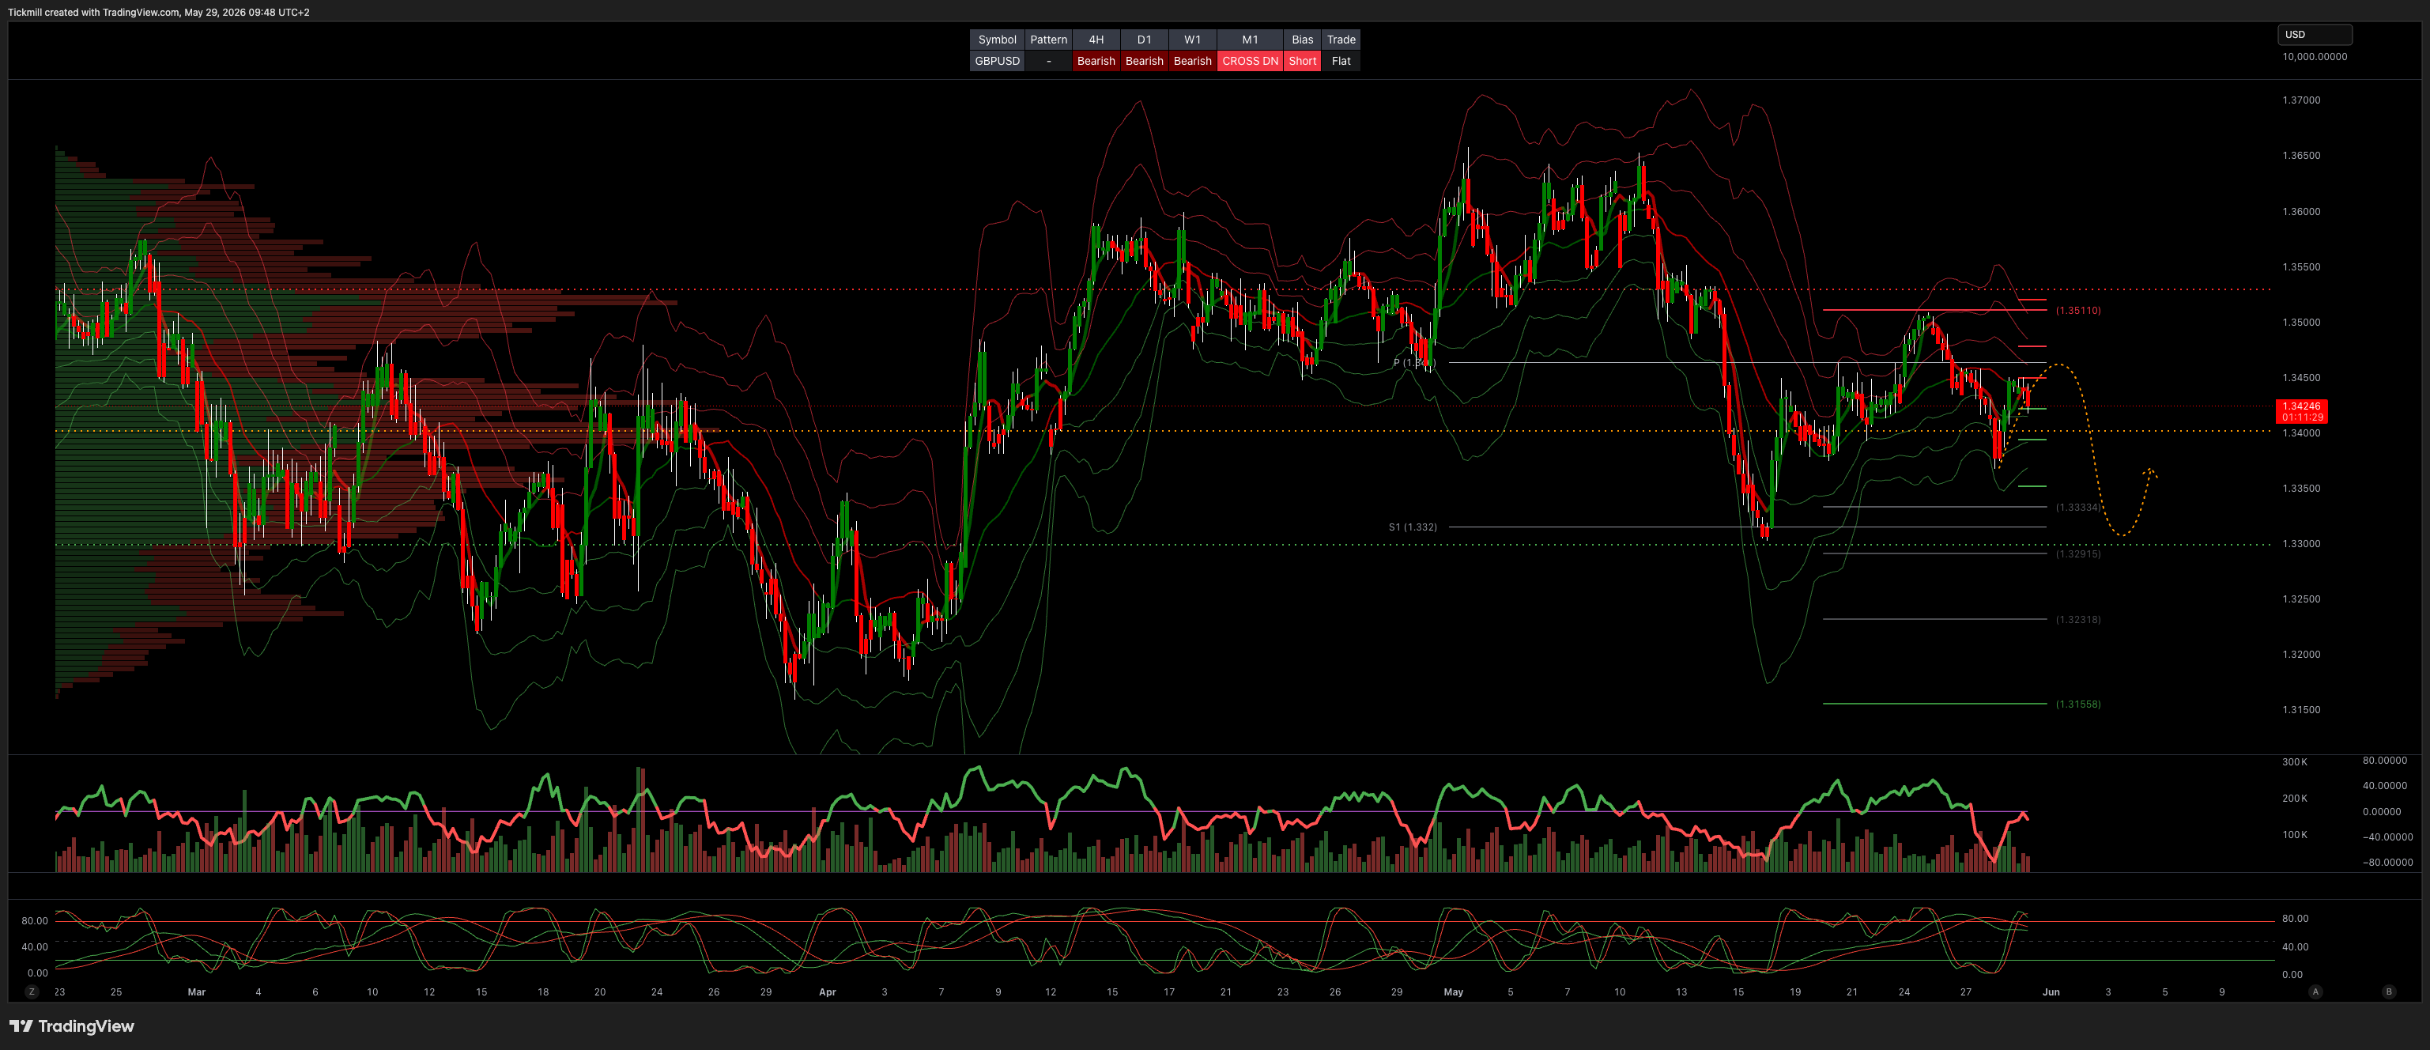Click the CROSS DN cell
2430x1050 pixels.
1250,62
